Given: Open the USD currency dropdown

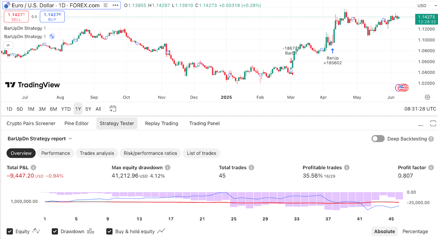Looking at the screenshot, I should pyautogui.click(x=426, y=6).
